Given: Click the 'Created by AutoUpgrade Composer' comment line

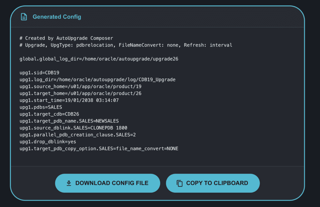Looking at the screenshot, I should 66,38.
